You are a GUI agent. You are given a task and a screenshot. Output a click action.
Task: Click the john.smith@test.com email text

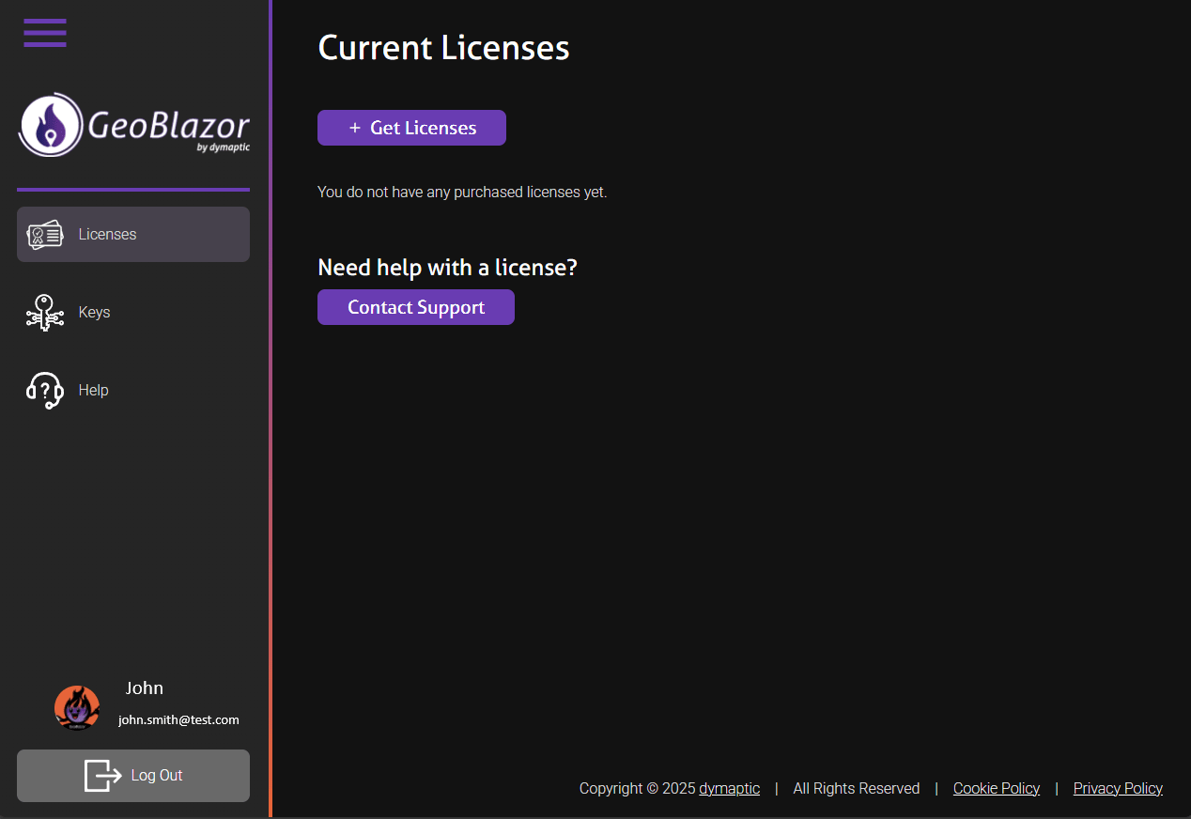coord(178,720)
